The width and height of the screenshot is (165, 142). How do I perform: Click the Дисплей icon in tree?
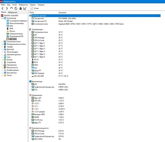[5, 49]
